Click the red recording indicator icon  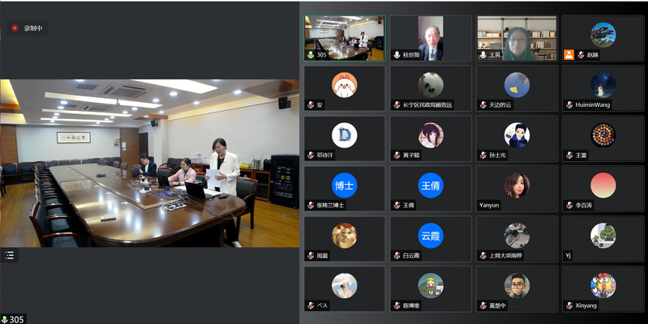tap(15, 28)
